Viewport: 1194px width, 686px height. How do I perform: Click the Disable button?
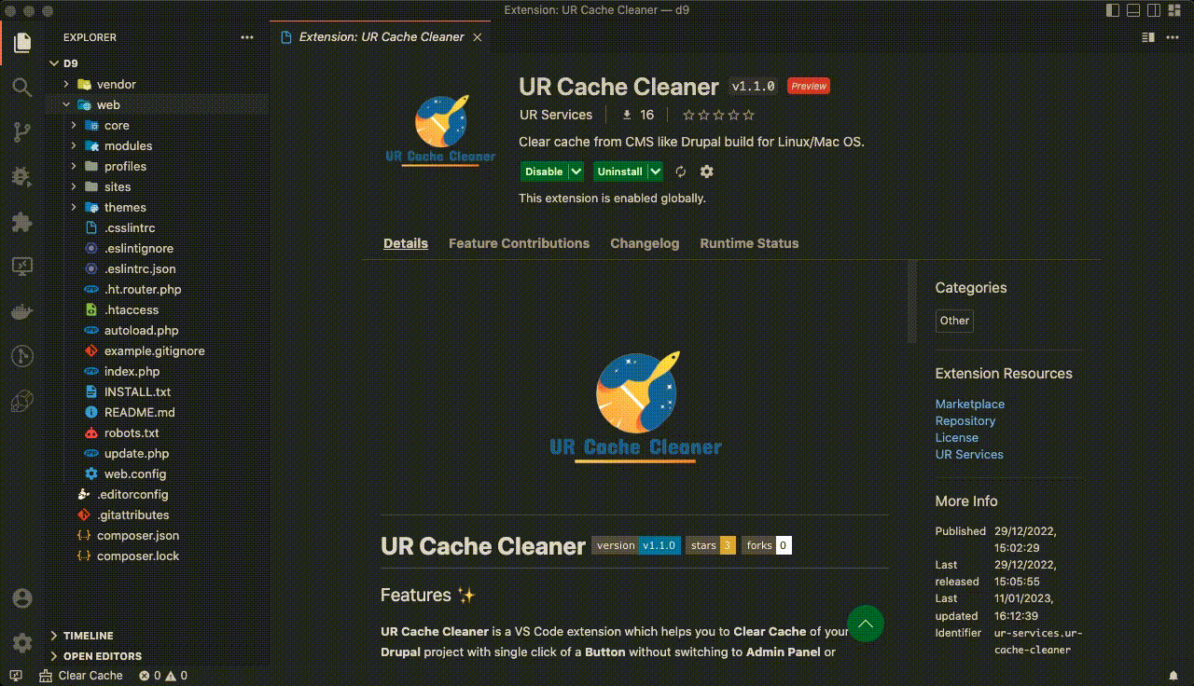tap(544, 171)
